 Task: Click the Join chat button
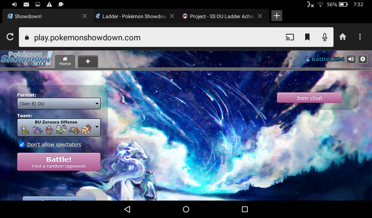point(310,98)
